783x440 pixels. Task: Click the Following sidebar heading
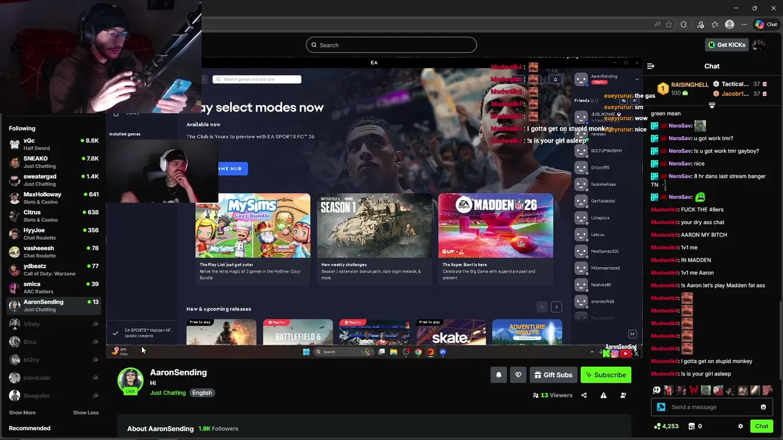click(22, 128)
